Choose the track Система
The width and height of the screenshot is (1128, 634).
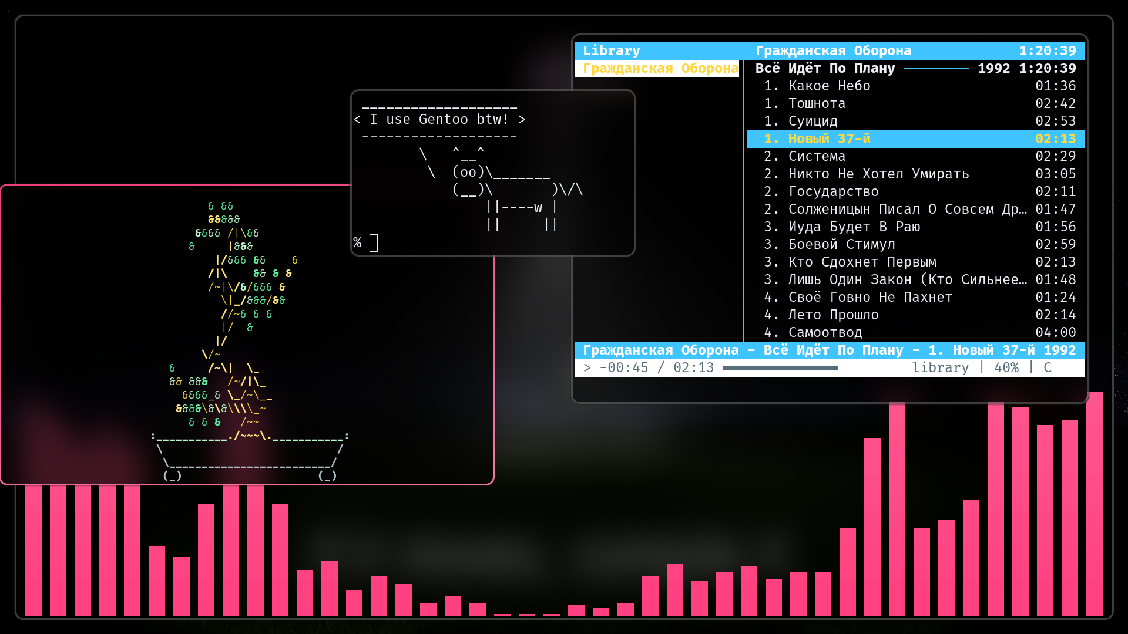(x=817, y=157)
